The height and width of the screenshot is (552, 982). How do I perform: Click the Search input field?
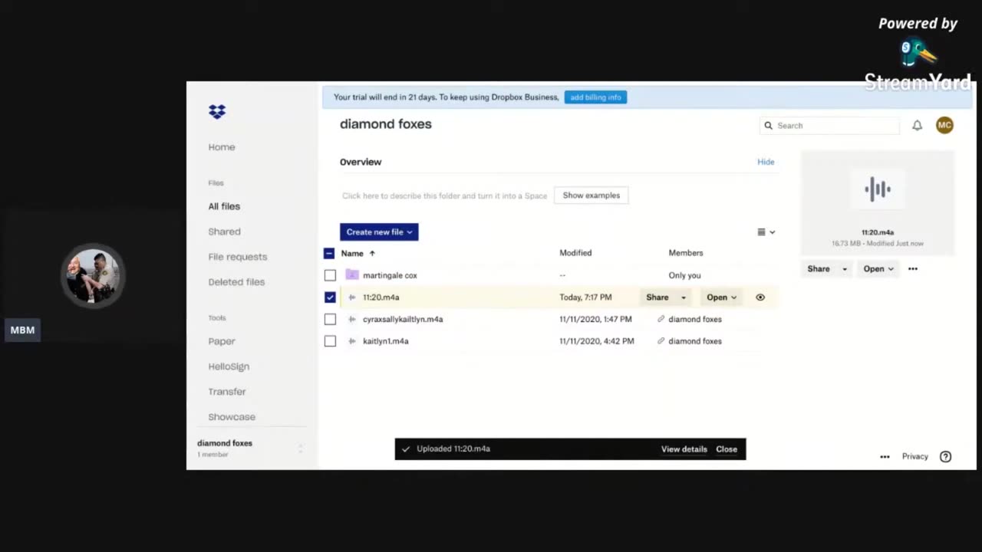pyautogui.click(x=829, y=126)
